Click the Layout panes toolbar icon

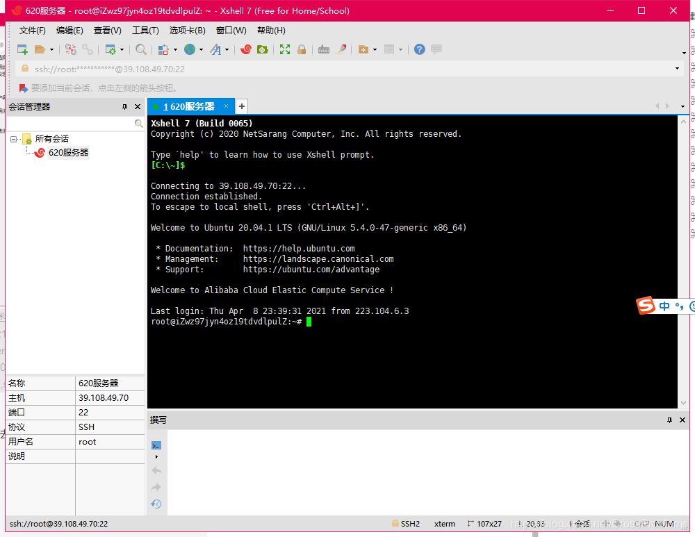click(x=389, y=49)
